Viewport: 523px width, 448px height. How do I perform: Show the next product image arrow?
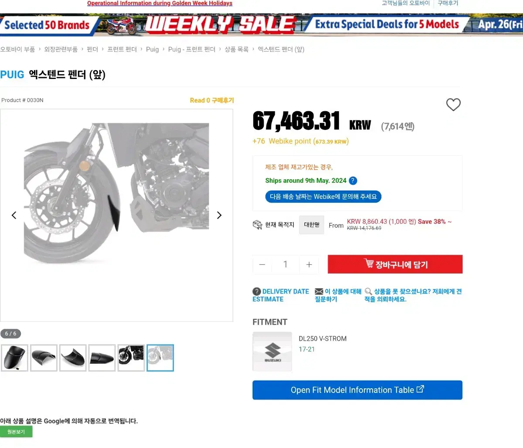point(219,215)
